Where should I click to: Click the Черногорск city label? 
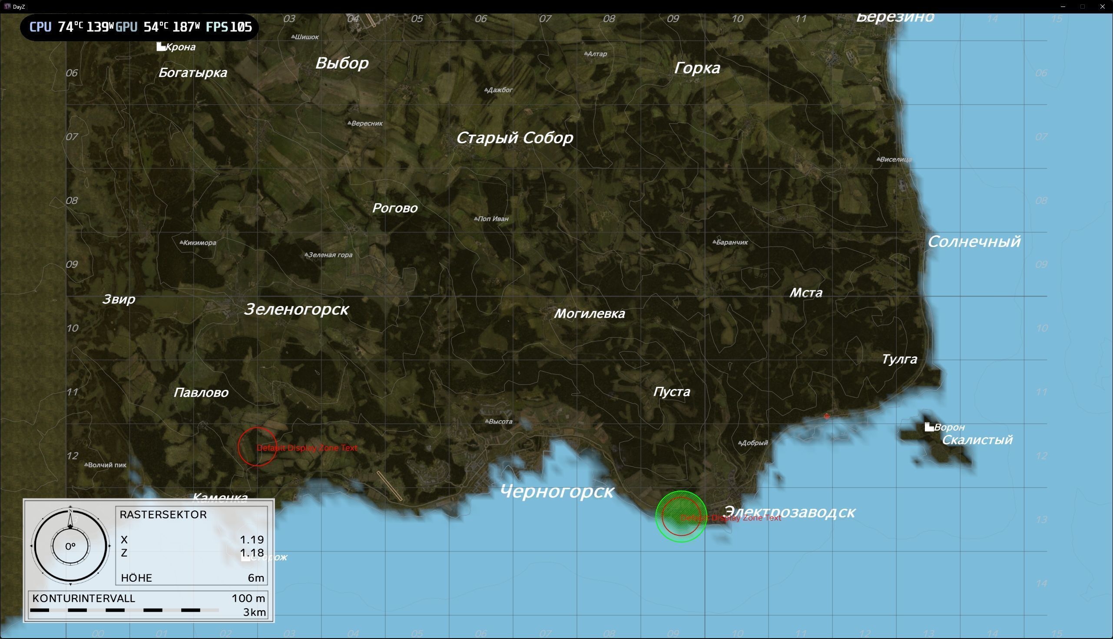click(x=557, y=491)
